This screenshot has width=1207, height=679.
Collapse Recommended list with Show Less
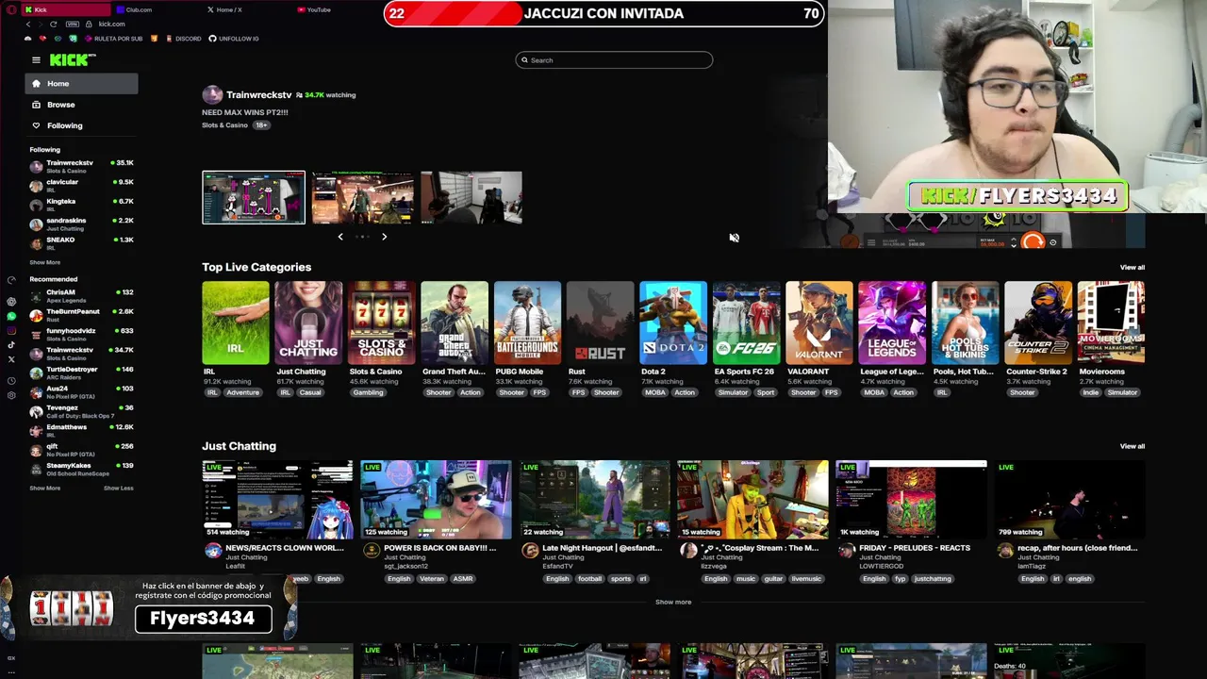click(x=118, y=488)
